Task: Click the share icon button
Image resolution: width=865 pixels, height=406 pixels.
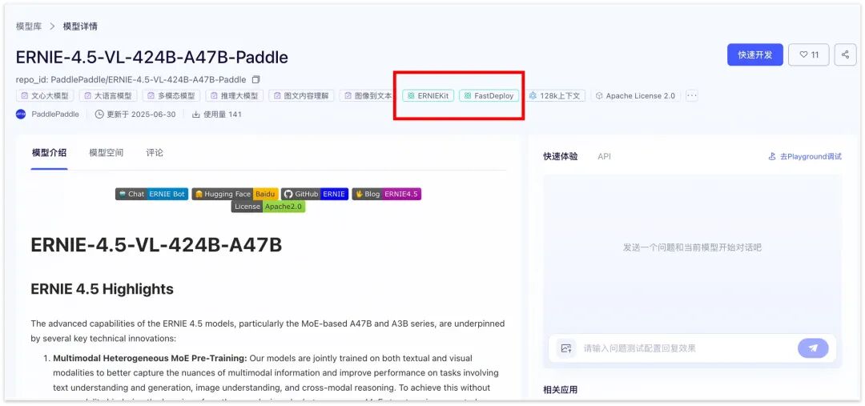Action: [845, 54]
